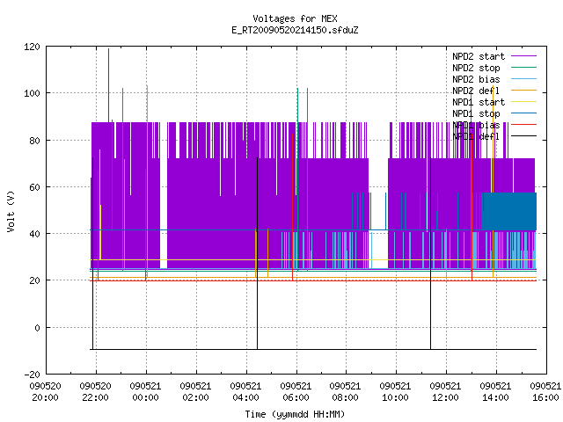Click the 'Volt (V)' y-axis label
563x422 pixels.
pyautogui.click(x=11, y=211)
